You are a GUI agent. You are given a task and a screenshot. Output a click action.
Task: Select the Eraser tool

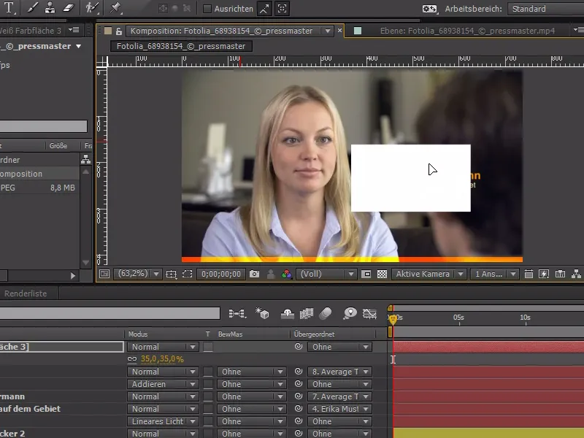coord(69,7)
